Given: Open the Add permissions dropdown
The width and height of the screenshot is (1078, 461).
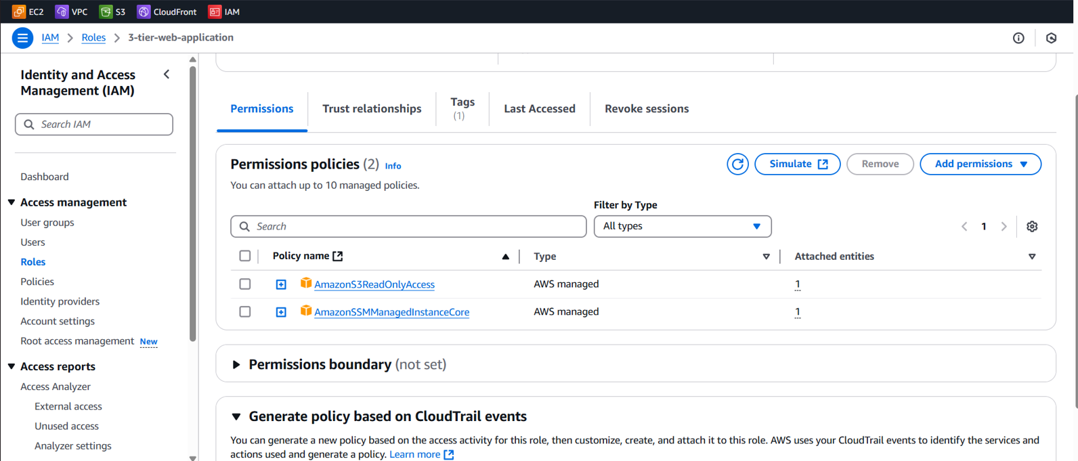Looking at the screenshot, I should coord(980,164).
